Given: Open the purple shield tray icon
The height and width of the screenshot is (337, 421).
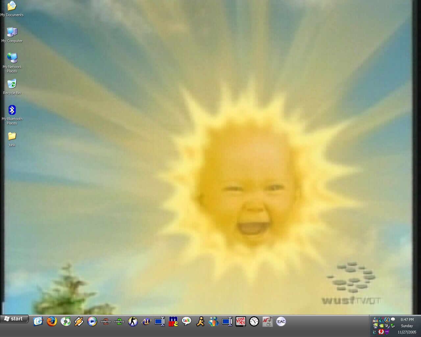Looking at the screenshot, I should (x=387, y=332).
